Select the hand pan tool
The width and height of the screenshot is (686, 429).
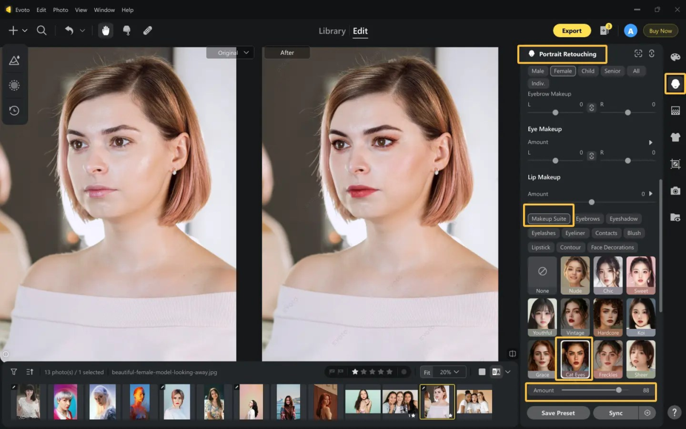(105, 31)
